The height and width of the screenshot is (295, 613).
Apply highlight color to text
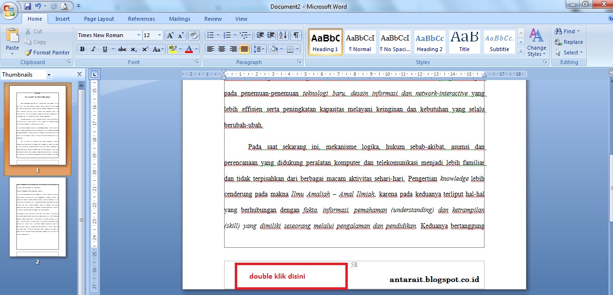[173, 49]
